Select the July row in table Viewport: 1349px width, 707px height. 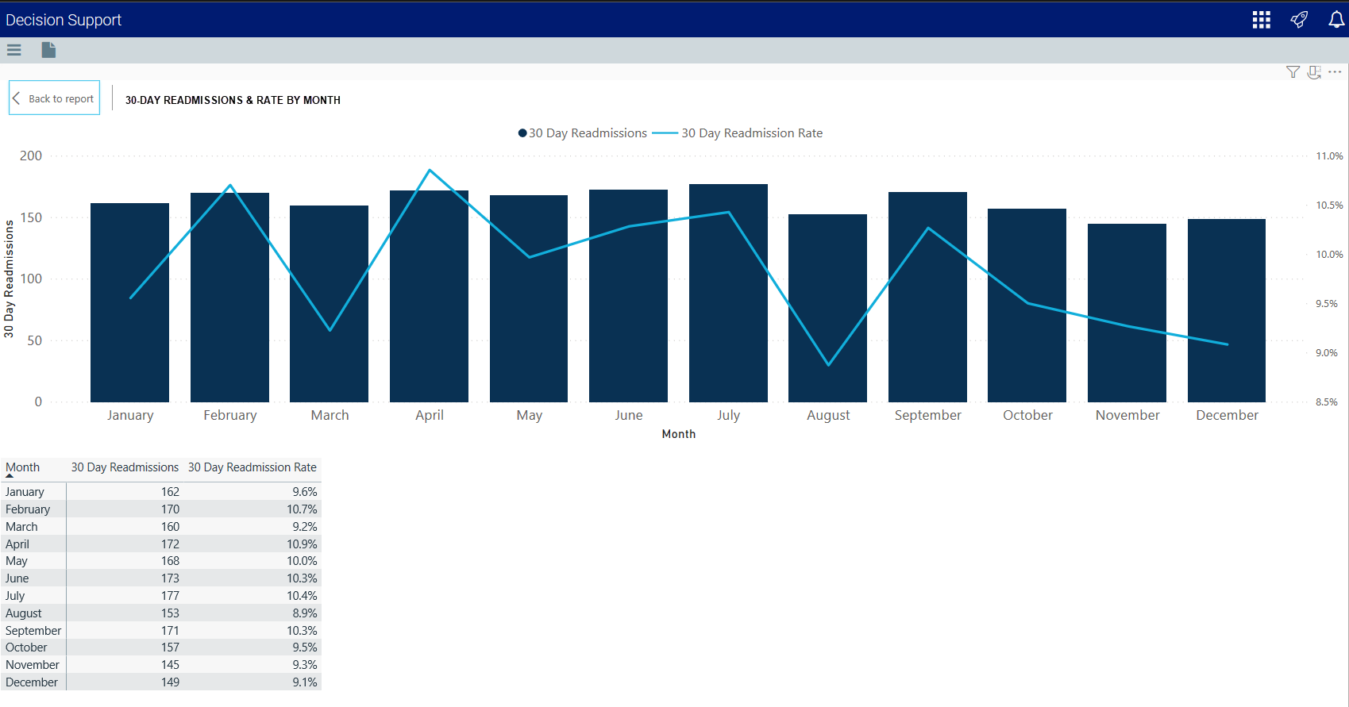(x=159, y=596)
